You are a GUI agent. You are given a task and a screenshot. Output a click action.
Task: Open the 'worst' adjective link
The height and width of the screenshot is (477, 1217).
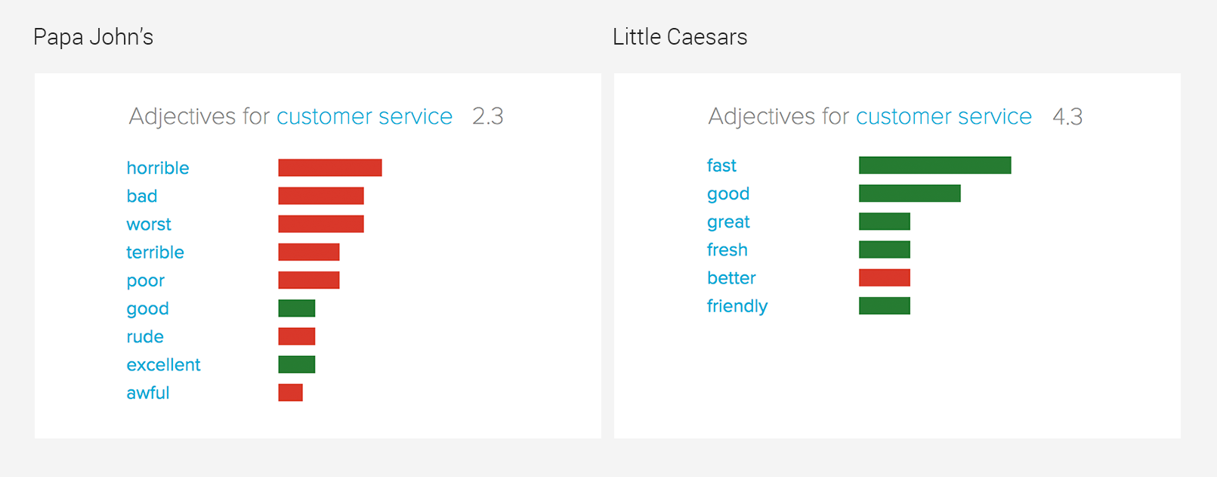point(149,224)
